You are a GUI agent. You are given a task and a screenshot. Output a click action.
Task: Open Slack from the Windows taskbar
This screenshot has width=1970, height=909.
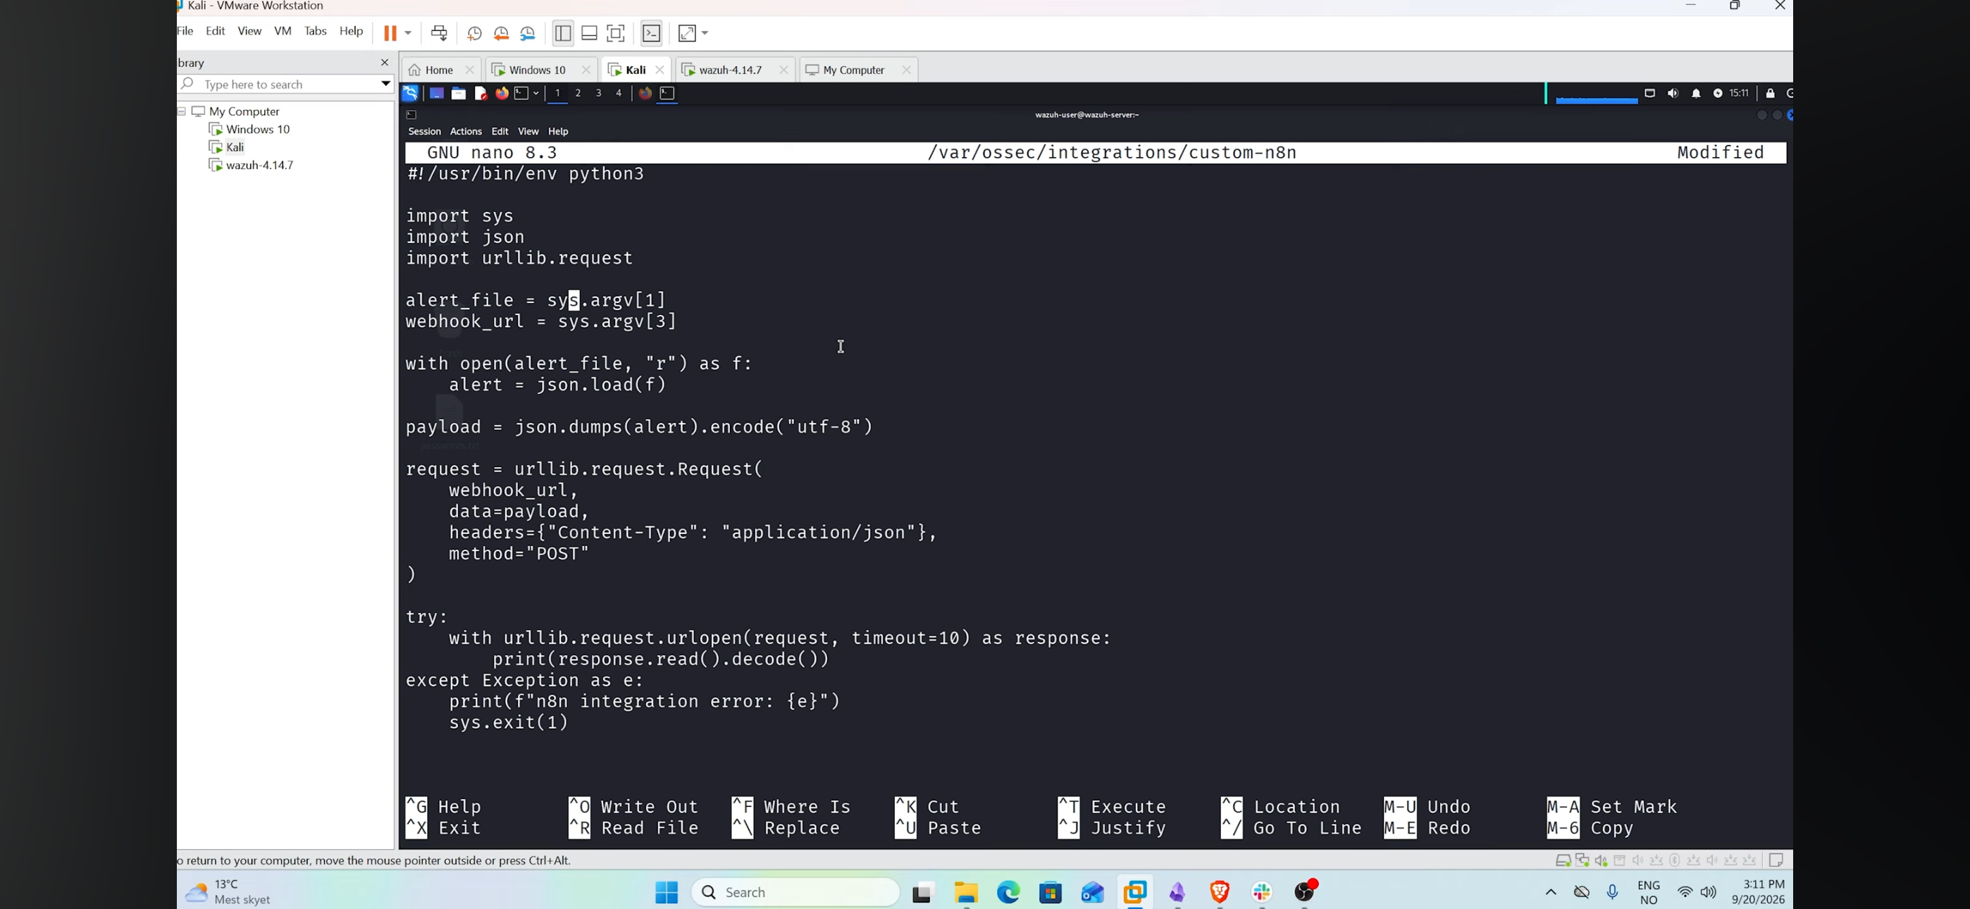(x=1262, y=892)
